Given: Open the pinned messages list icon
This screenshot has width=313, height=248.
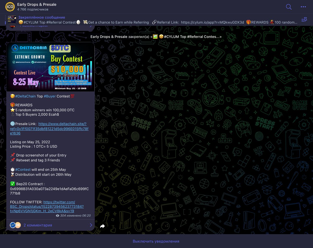Looking at the screenshot, I should [304, 20].
